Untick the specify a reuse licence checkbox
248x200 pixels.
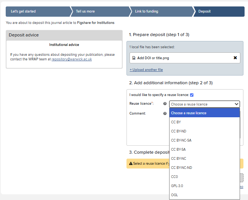click(192, 95)
